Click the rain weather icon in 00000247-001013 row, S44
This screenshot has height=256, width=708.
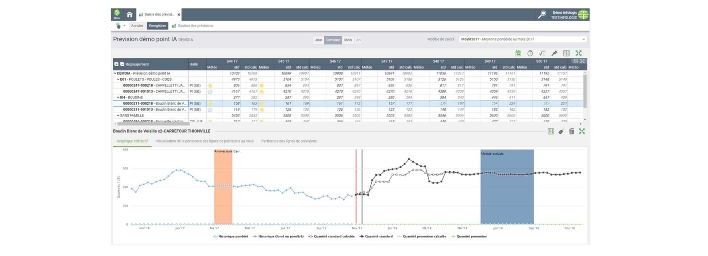pyautogui.click(x=210, y=91)
